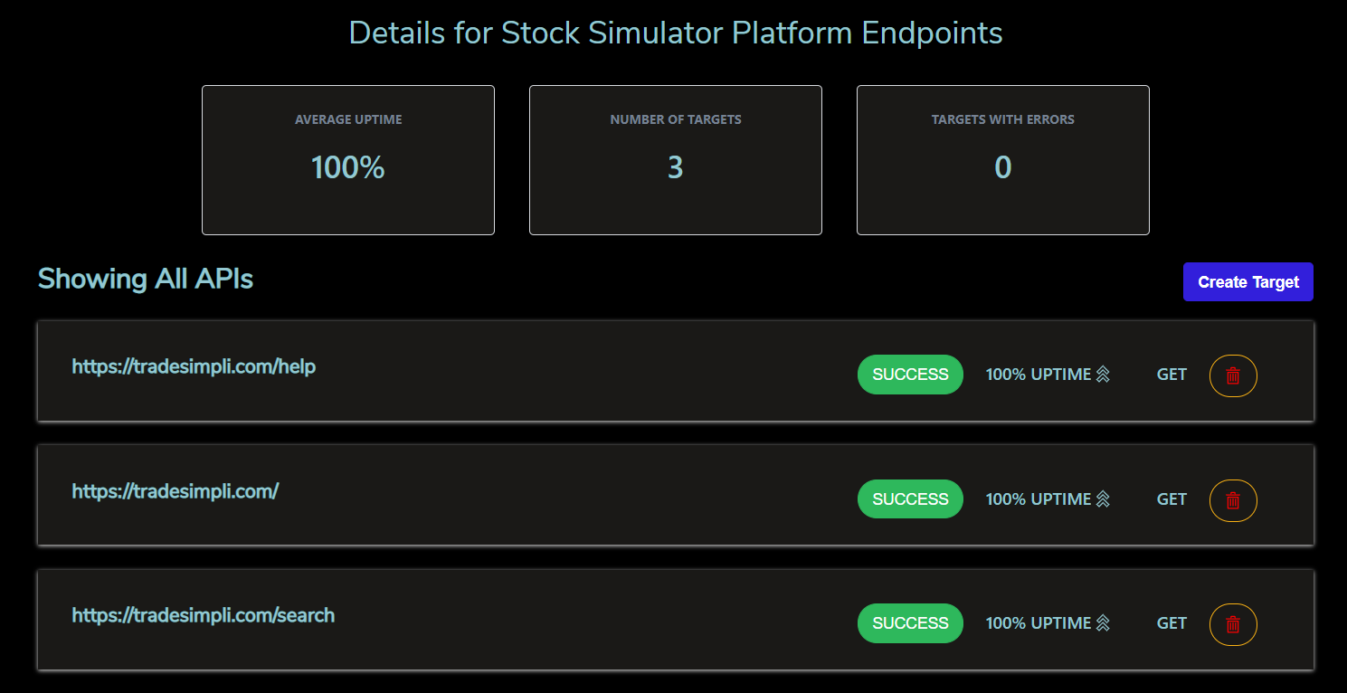1347x693 pixels.
Task: Click the uptime arrows icon for root endpoint
Action: point(1103,498)
